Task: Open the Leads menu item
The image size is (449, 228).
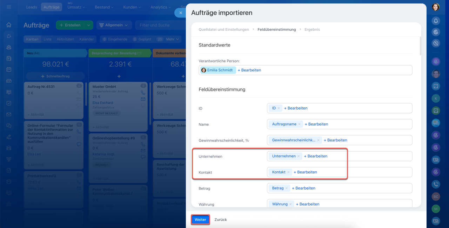Action: (x=32, y=7)
